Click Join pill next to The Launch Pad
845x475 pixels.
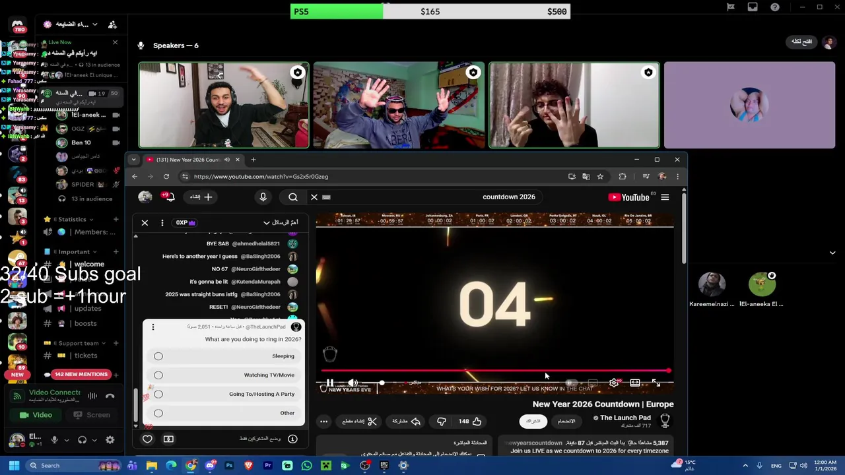(566, 421)
